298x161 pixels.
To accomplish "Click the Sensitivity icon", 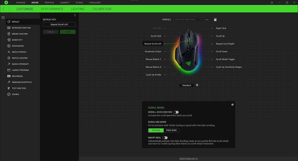I will pos(9,40).
